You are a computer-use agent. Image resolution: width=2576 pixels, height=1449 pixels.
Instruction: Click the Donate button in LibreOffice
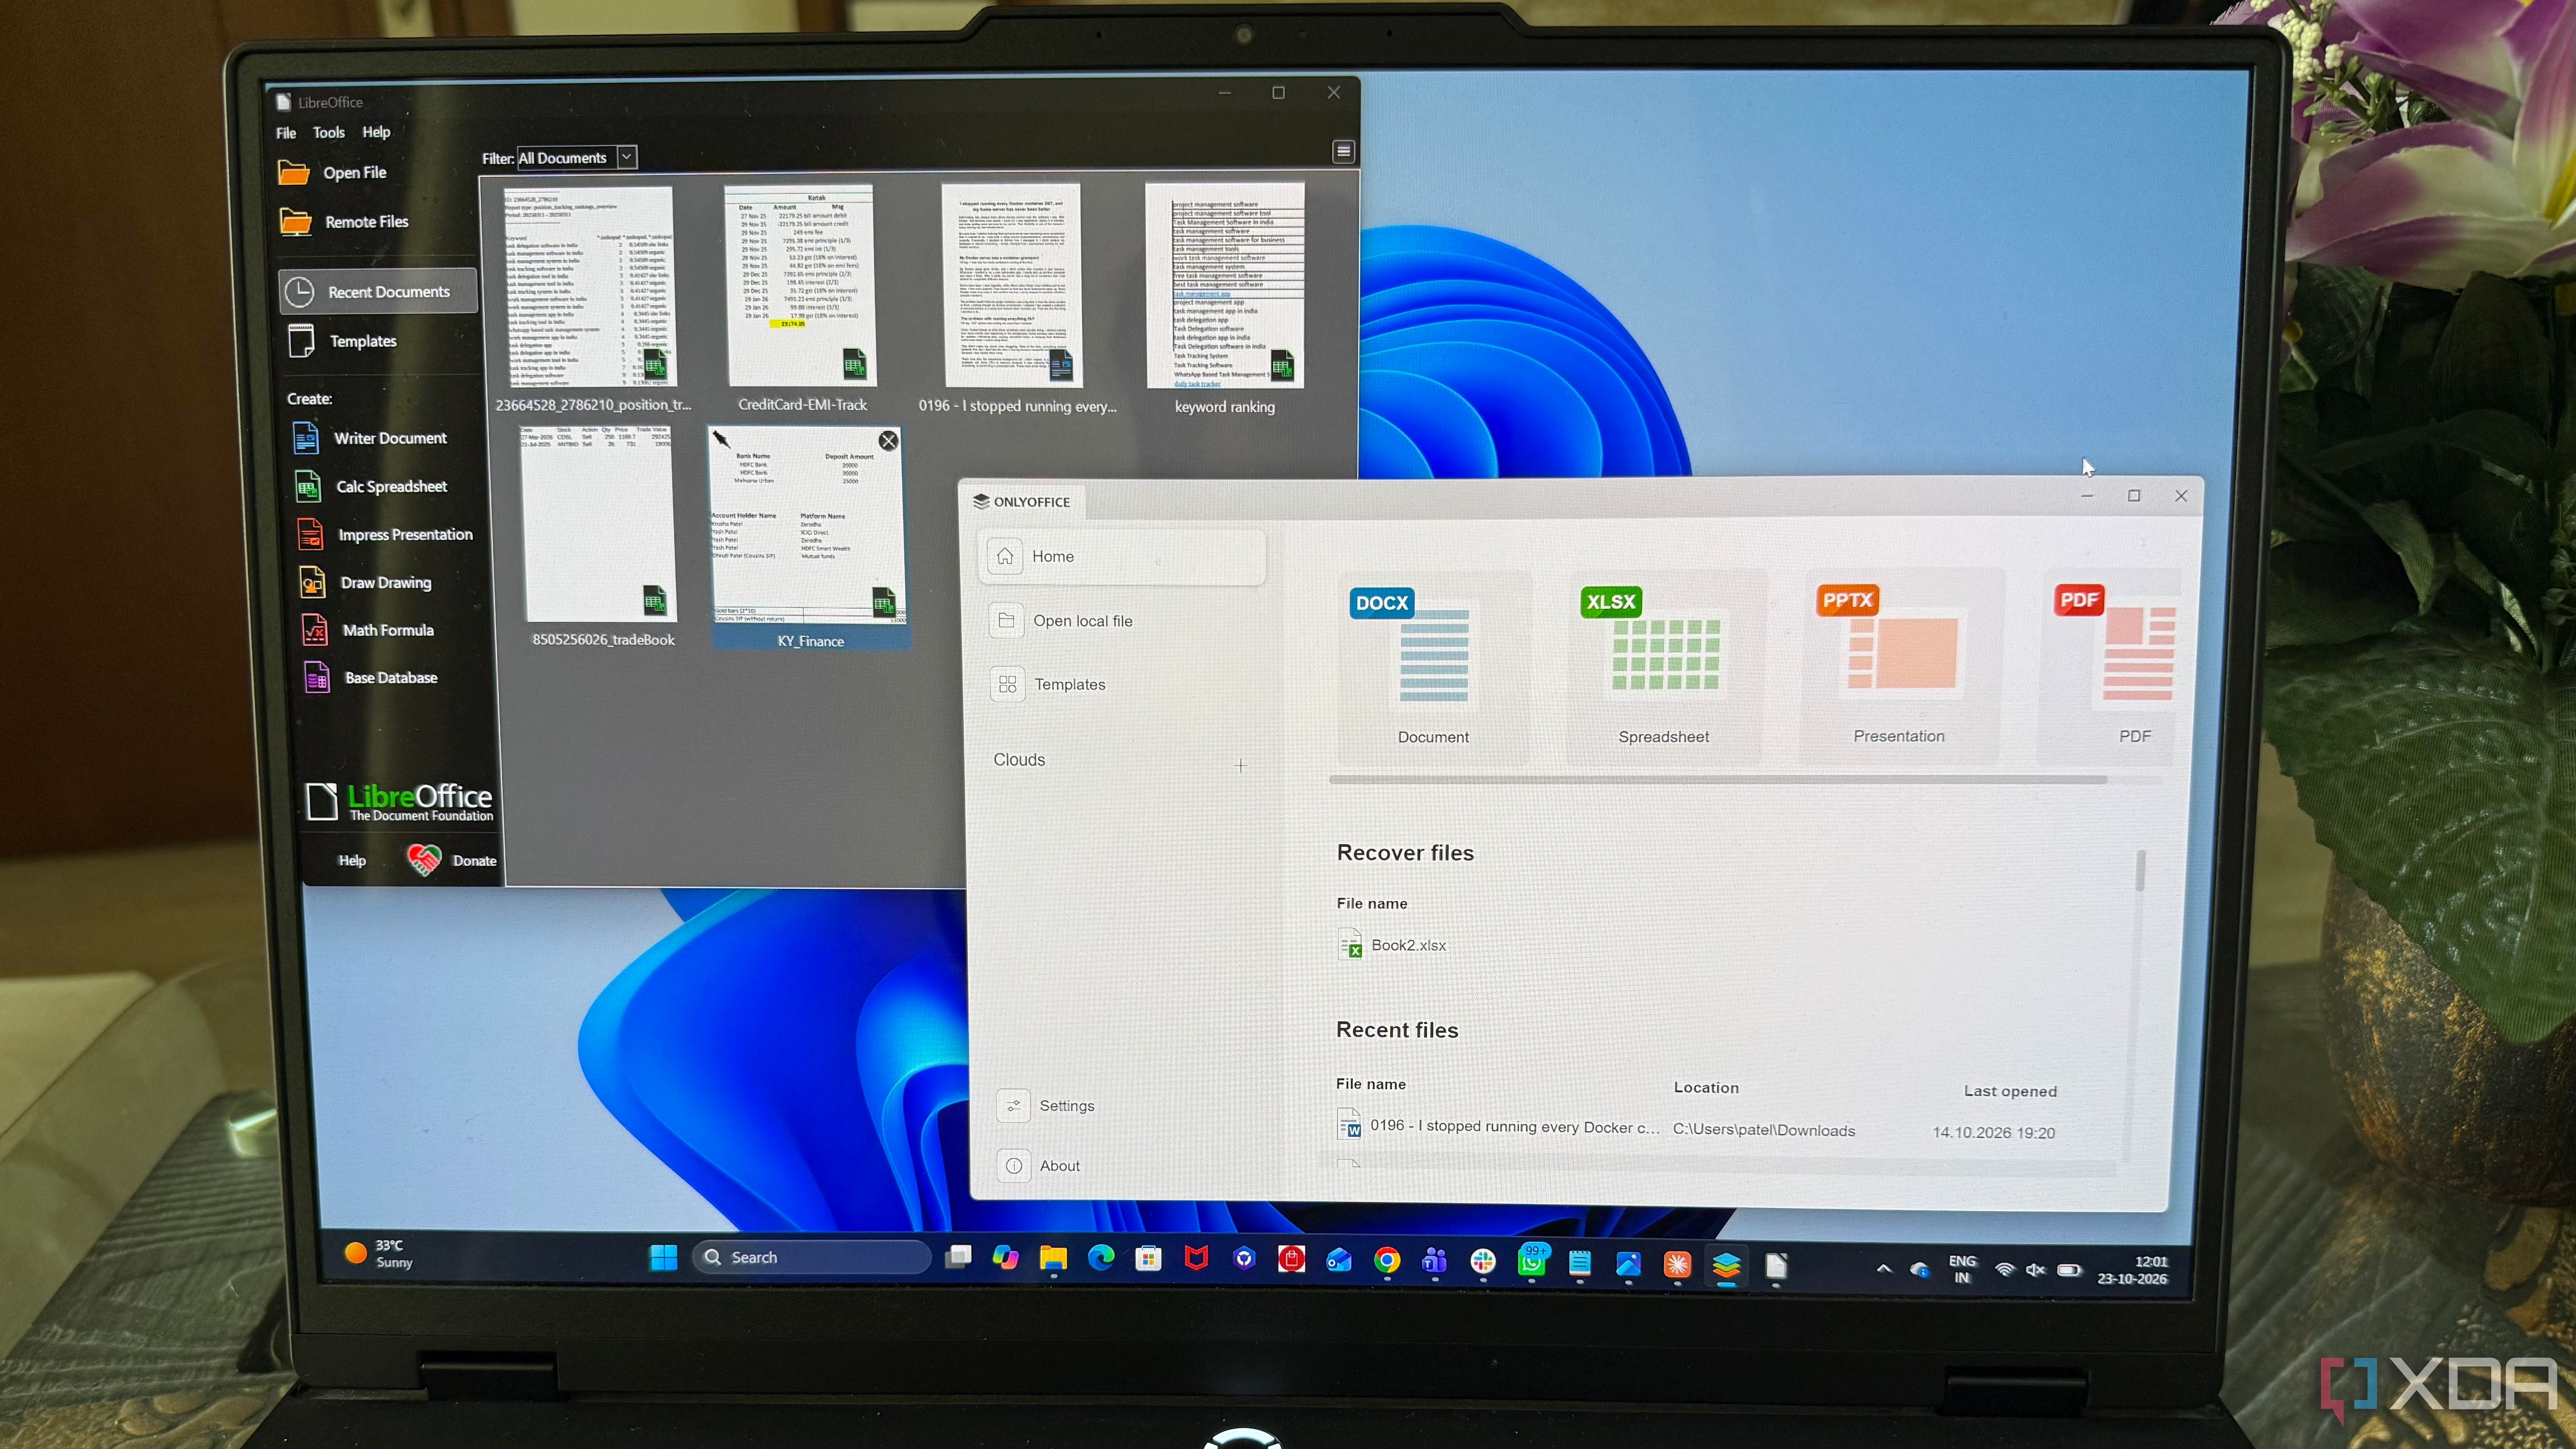pyautogui.click(x=452, y=860)
